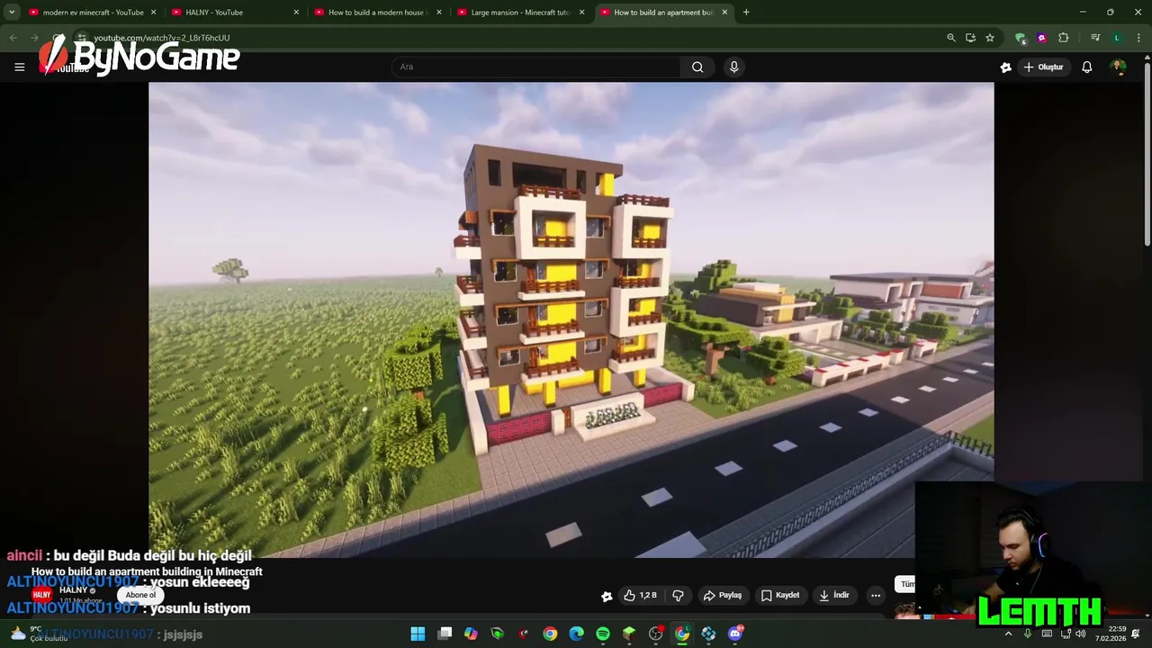Click the install app icon in address bar
This screenshot has width=1152, height=648.
click(x=970, y=38)
